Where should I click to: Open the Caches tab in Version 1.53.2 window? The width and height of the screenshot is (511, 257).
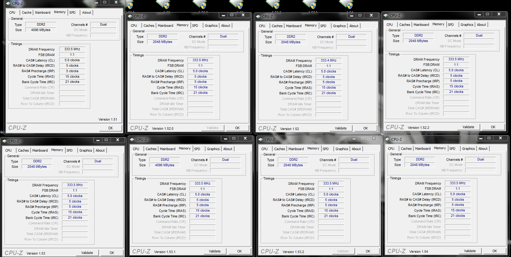pyautogui.click(x=280, y=149)
